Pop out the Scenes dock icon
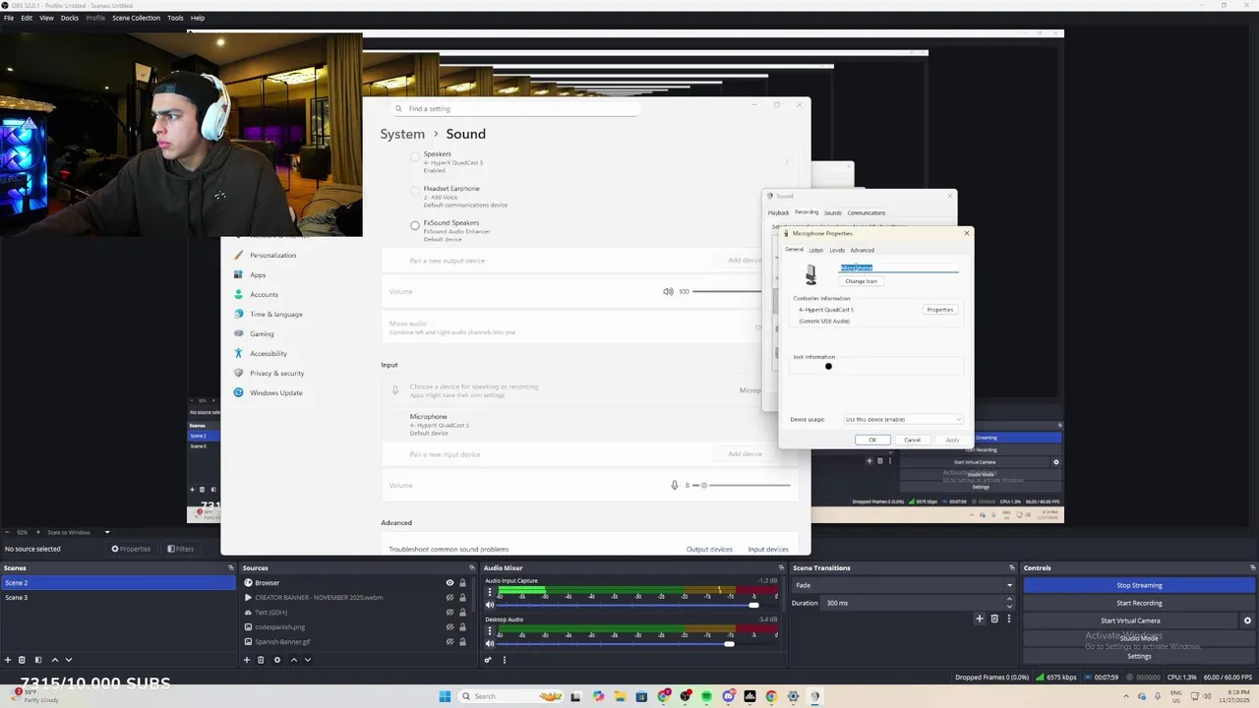Screen dimensions: 1259x708 coord(231,567)
